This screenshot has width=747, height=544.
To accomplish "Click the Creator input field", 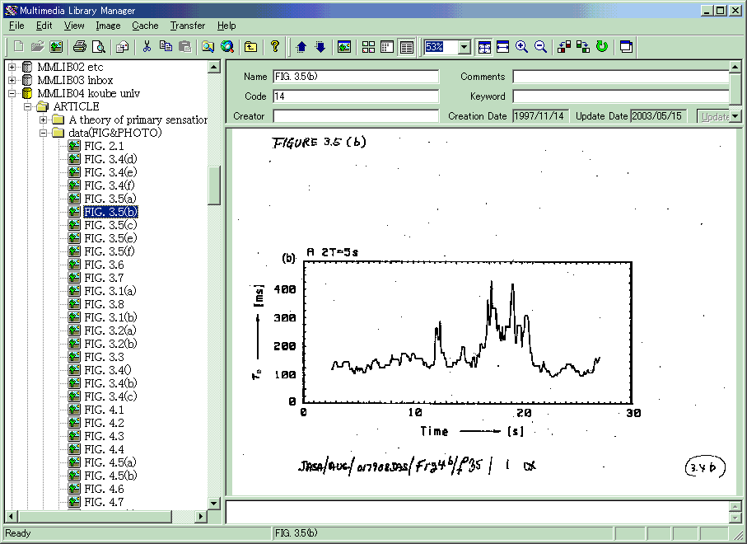I will [x=356, y=116].
